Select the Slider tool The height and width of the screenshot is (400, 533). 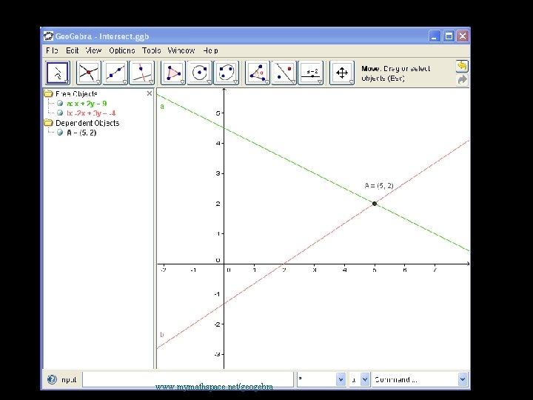point(310,73)
